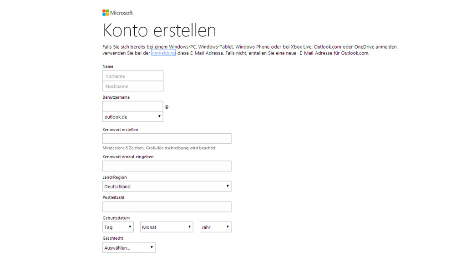Click the Jahr dropdown arrow
Image resolution: width=466 pixels, height=262 pixels.
click(228, 227)
